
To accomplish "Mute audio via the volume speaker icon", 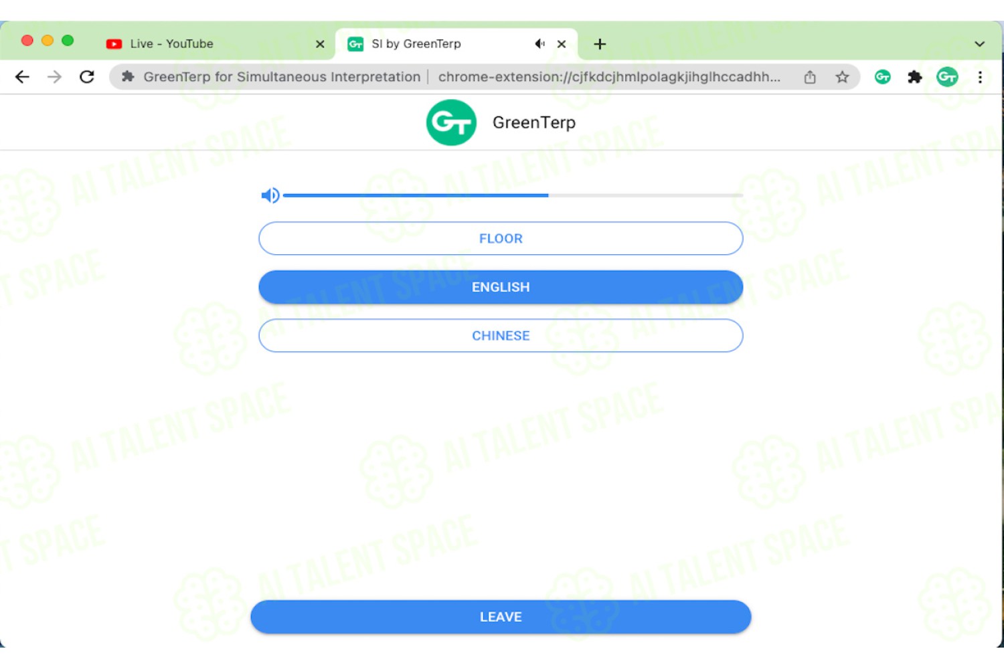I will (x=270, y=195).
